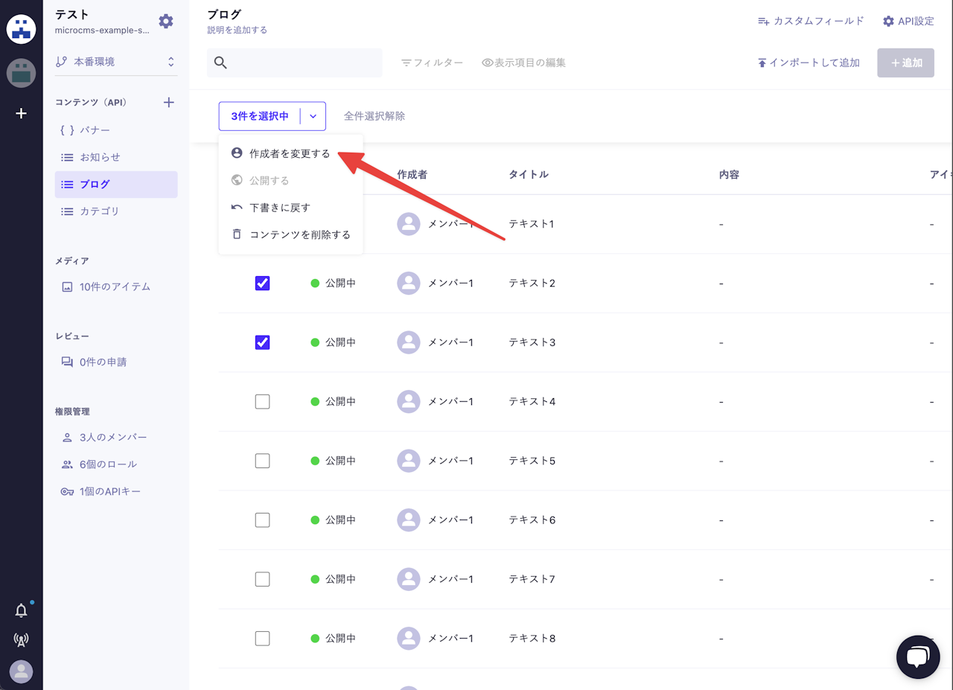Check the テキスト4 row checkbox

(262, 401)
